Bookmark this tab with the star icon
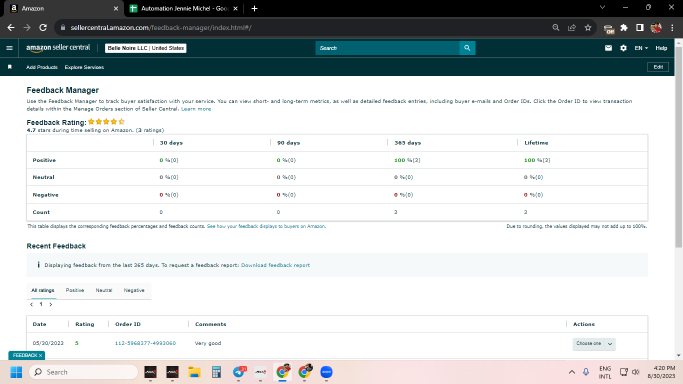Image resolution: width=683 pixels, height=384 pixels. 588,27
